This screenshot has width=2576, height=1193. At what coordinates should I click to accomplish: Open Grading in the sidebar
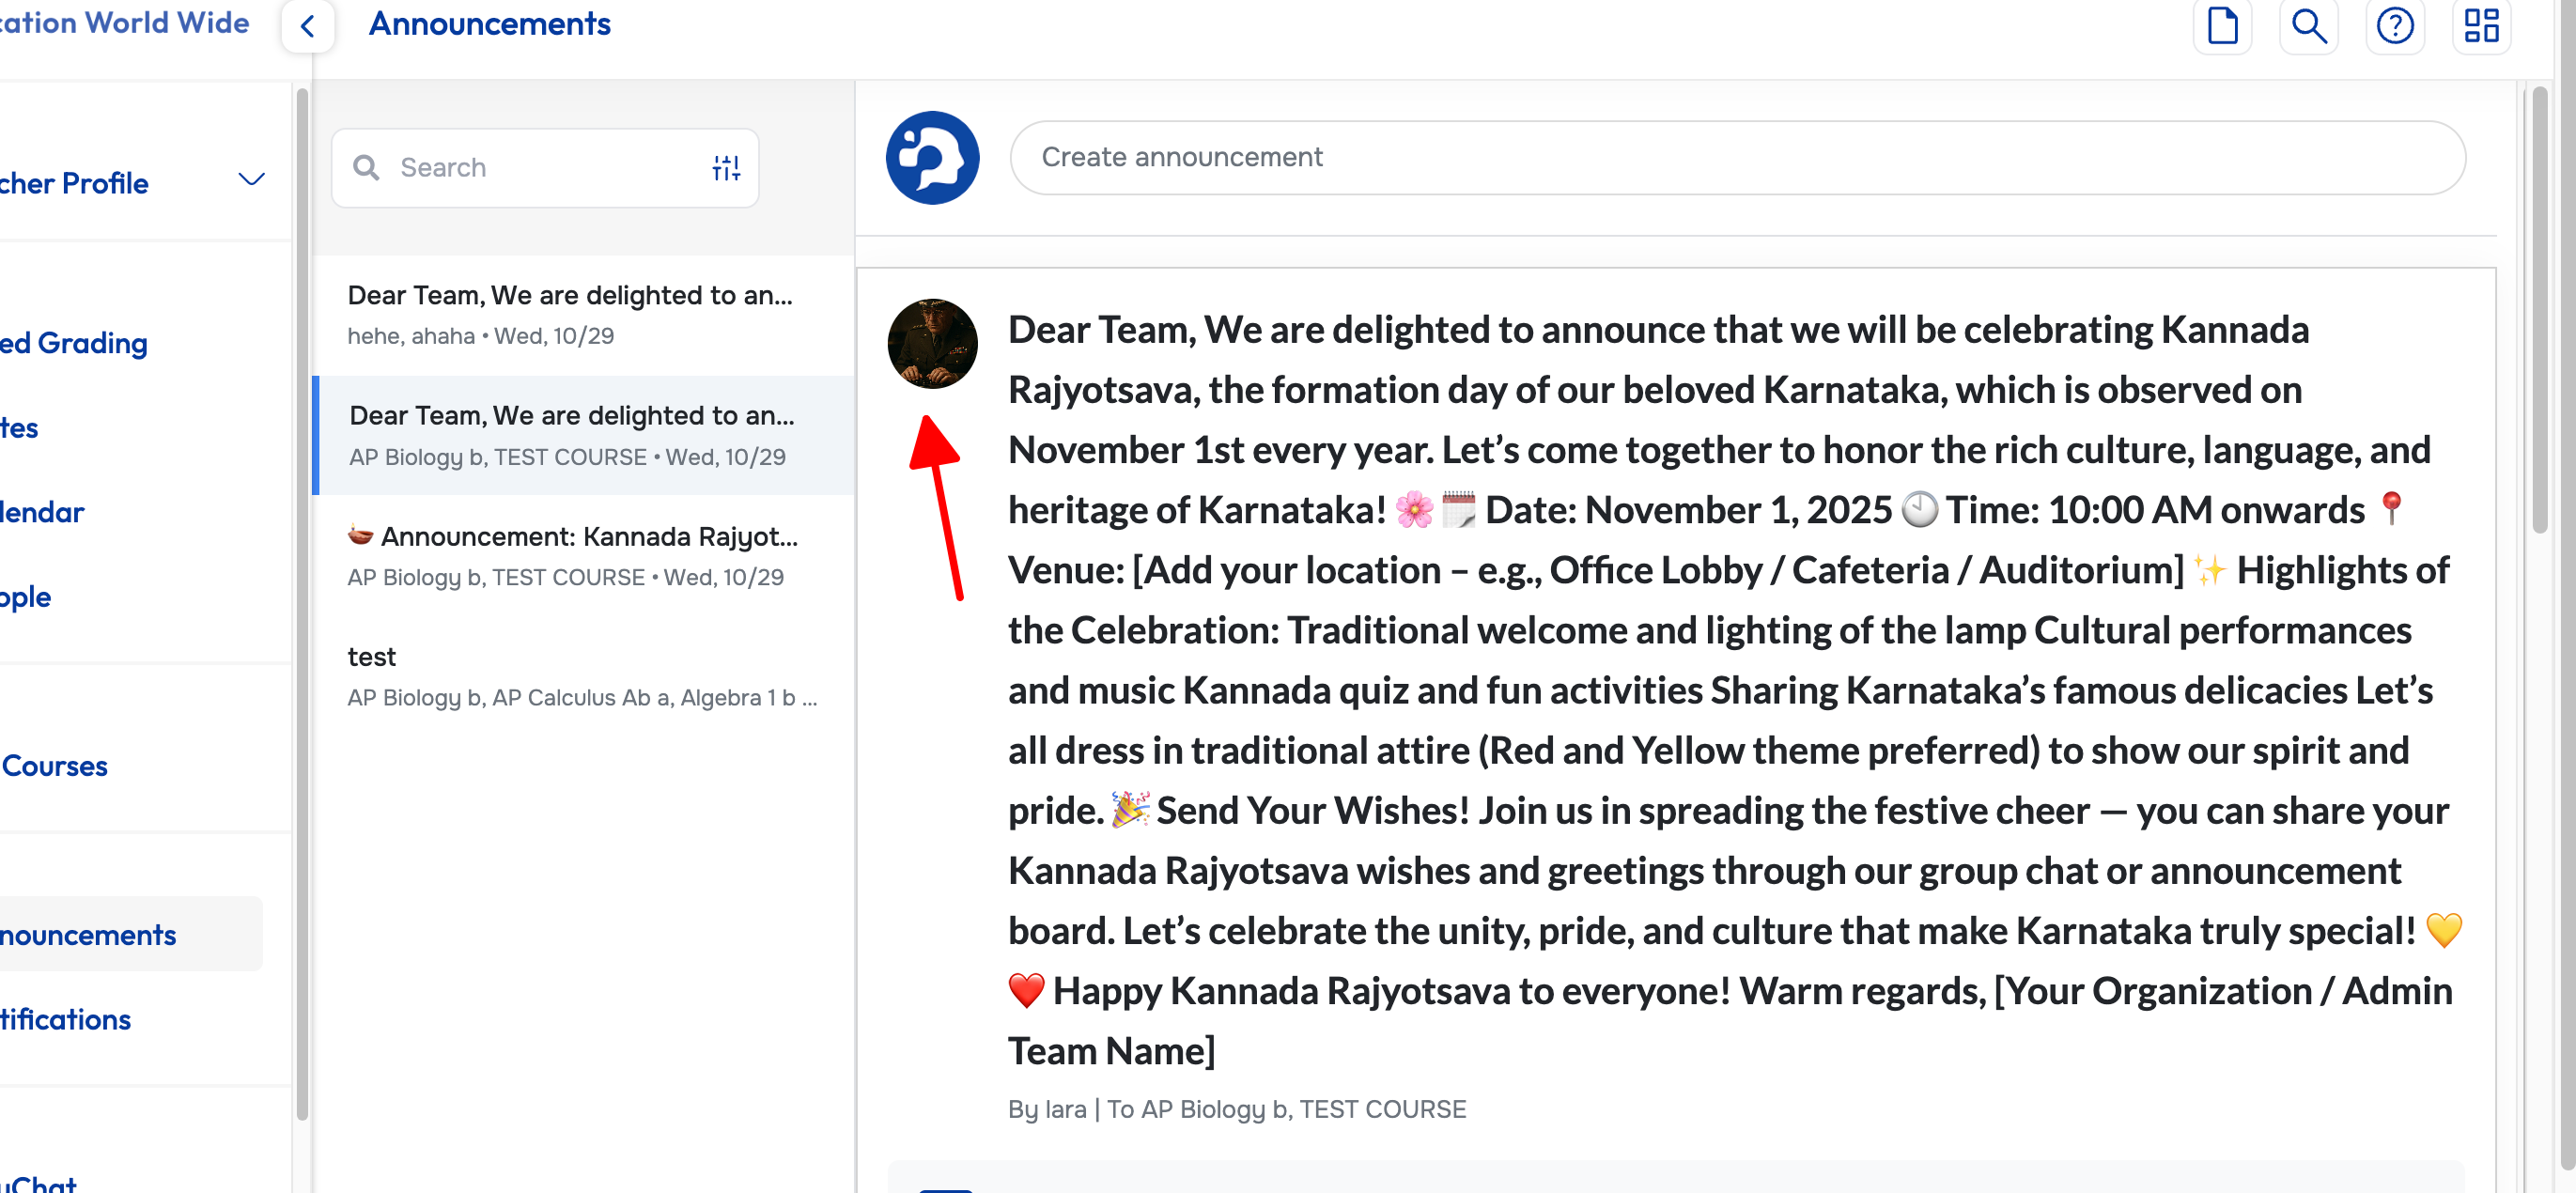[74, 343]
